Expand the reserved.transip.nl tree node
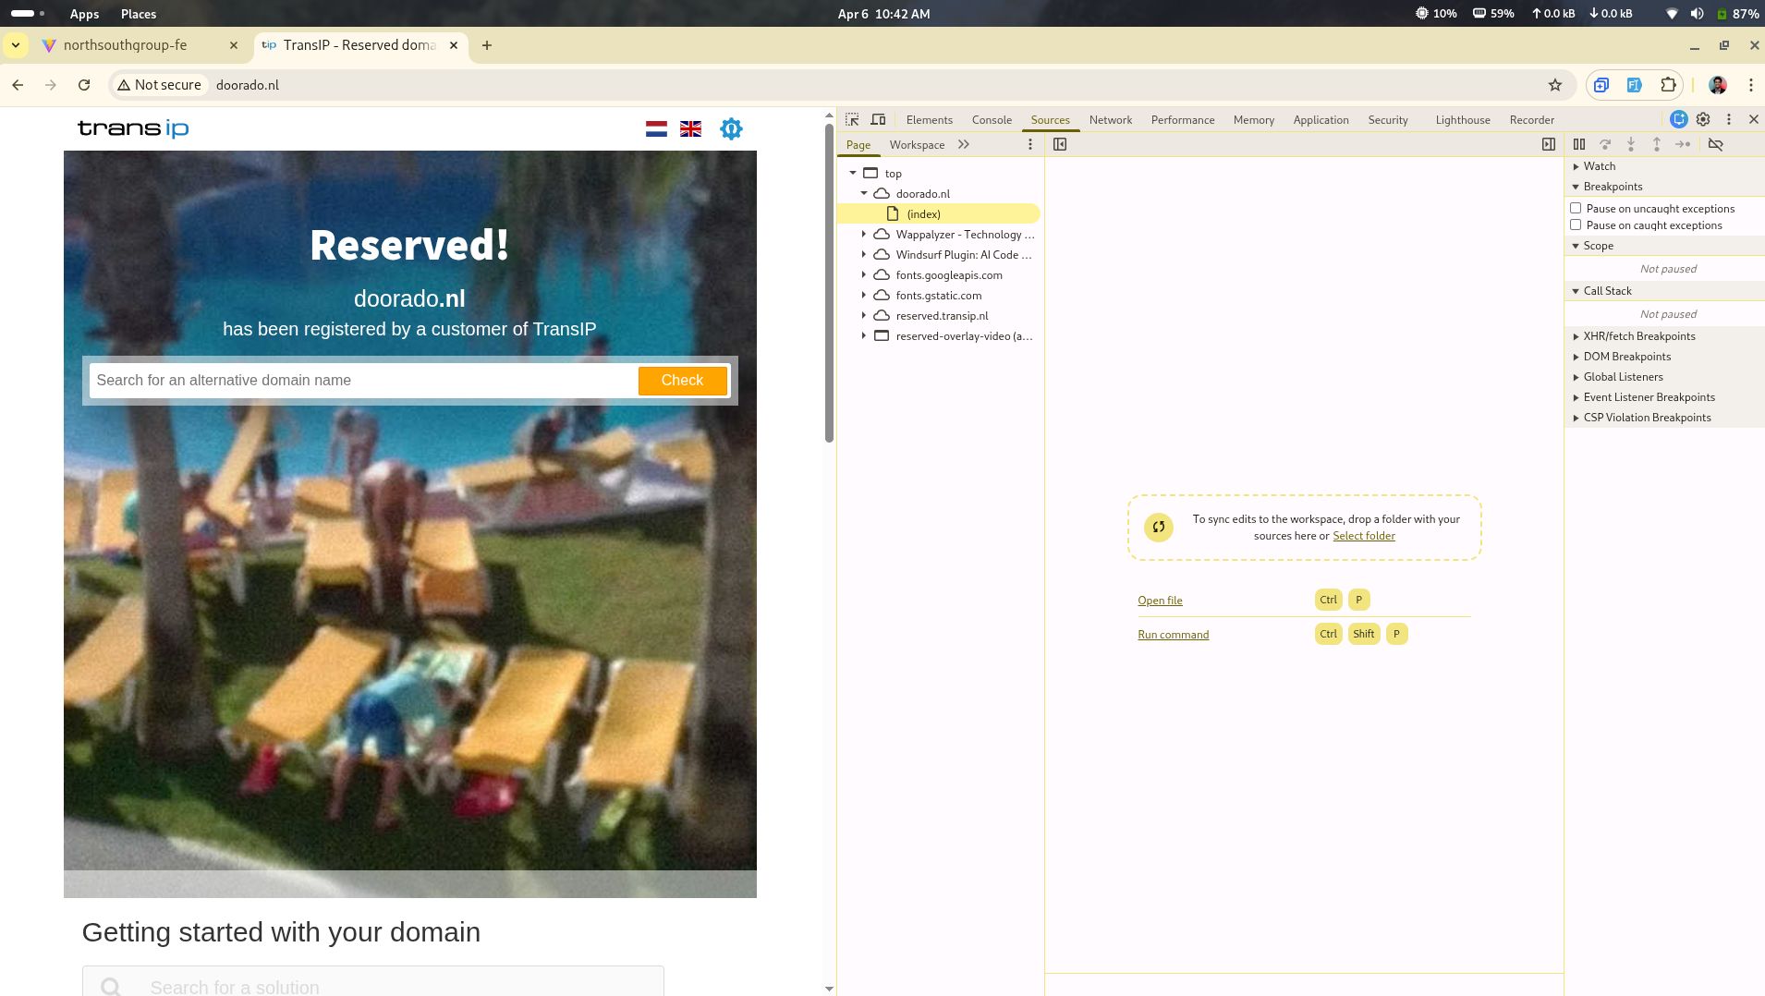The height and width of the screenshot is (996, 1765). coord(864,315)
